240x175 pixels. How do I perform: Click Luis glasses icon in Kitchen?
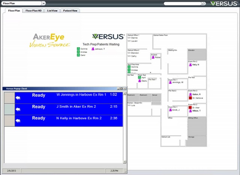[129, 105]
